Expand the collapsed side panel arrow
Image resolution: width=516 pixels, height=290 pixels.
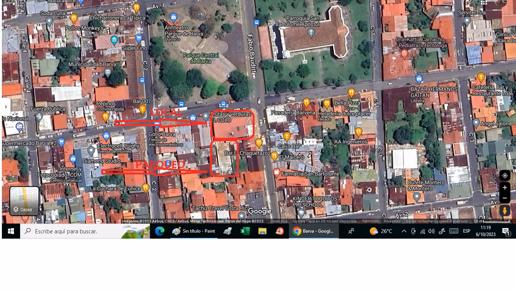point(6,107)
